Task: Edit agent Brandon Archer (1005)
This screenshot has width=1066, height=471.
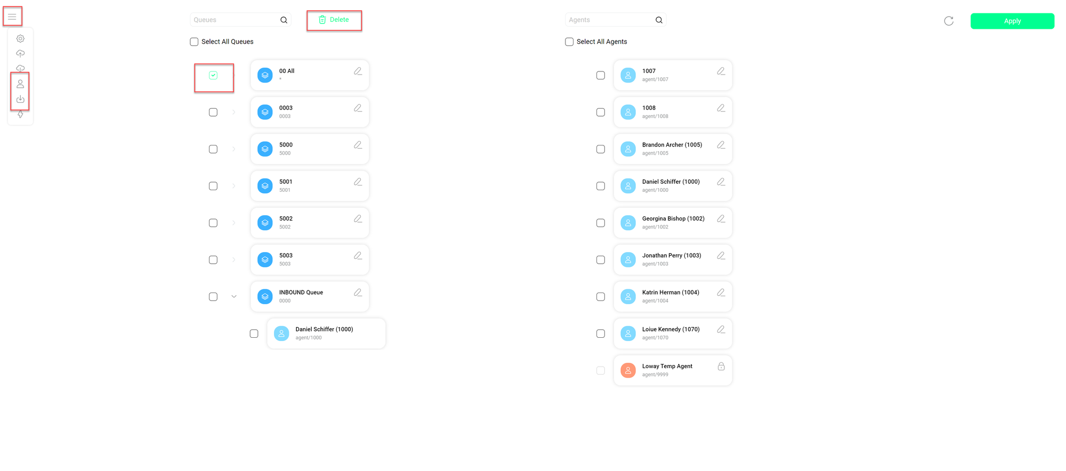Action: (721, 145)
